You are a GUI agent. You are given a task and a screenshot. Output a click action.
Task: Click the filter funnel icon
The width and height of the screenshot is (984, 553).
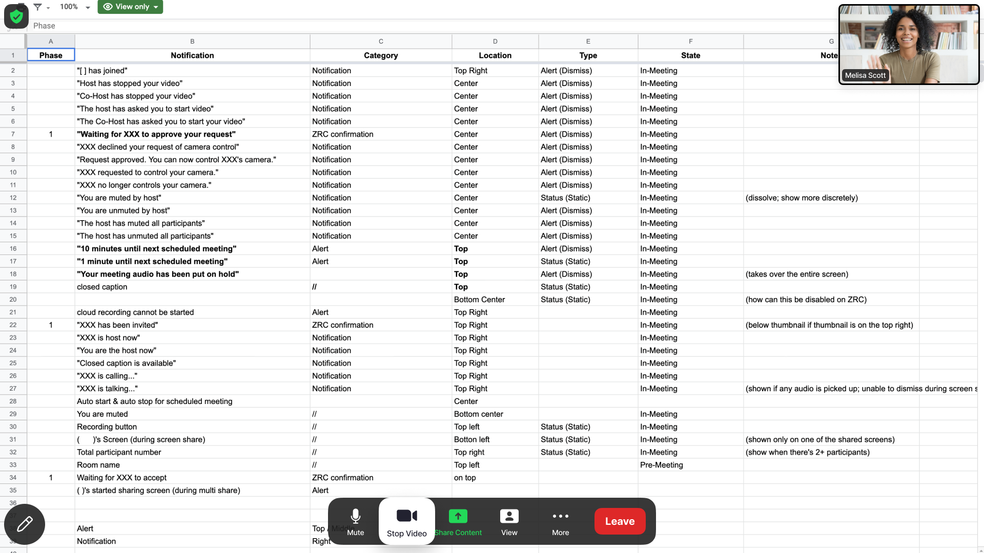point(37,7)
